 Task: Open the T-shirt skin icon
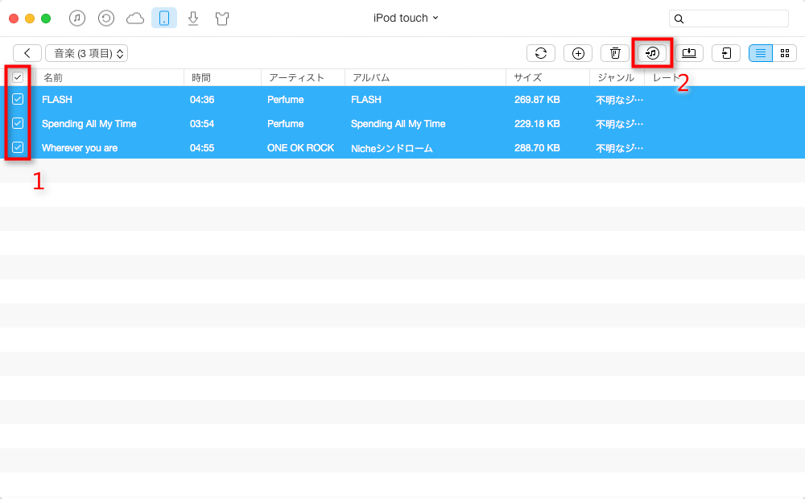point(222,19)
